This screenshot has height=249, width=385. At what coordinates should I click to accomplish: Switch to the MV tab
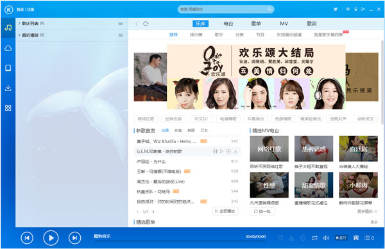284,24
